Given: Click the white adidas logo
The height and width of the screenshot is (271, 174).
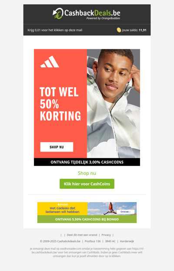Looking at the screenshot, I should pos(50,62).
